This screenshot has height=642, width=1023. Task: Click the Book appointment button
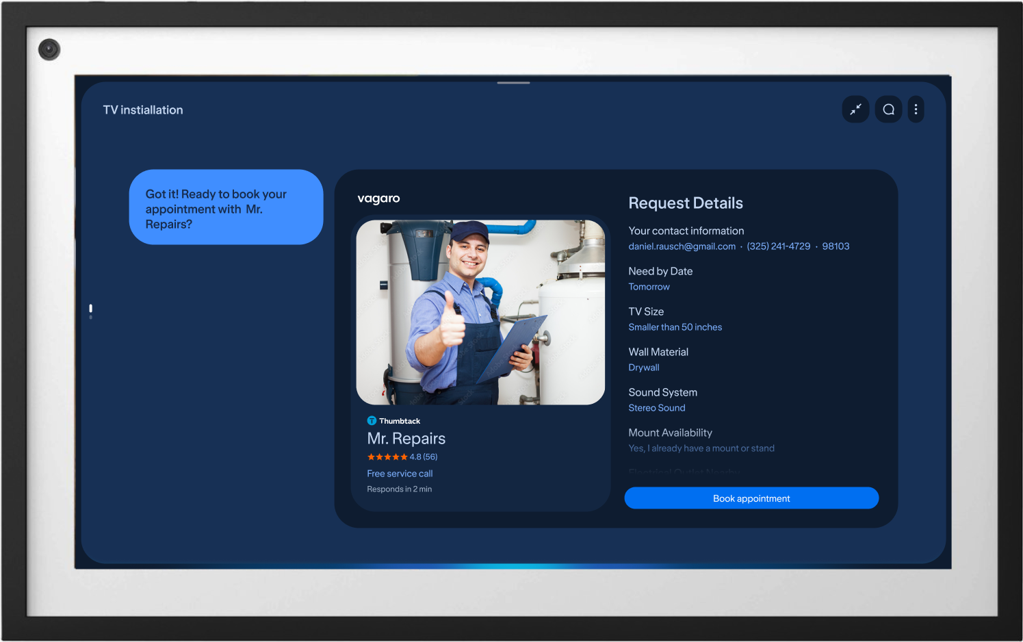pos(751,498)
